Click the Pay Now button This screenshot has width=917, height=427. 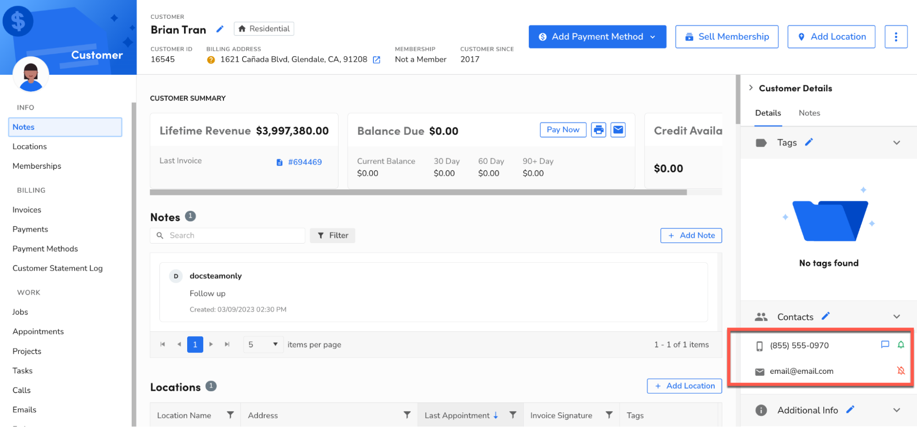click(563, 130)
